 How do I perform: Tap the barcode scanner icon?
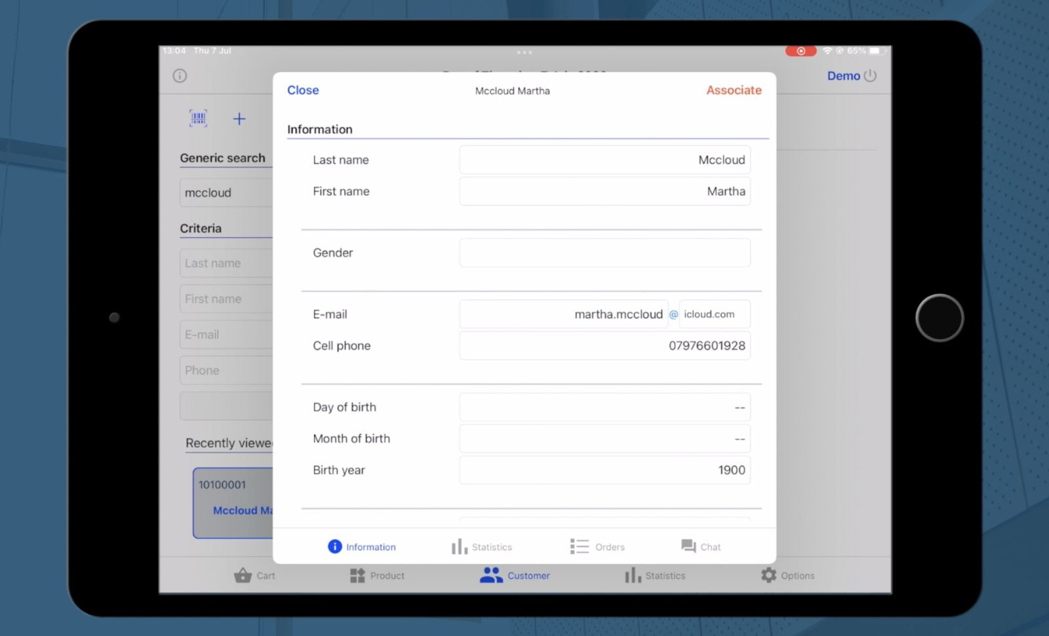[198, 119]
